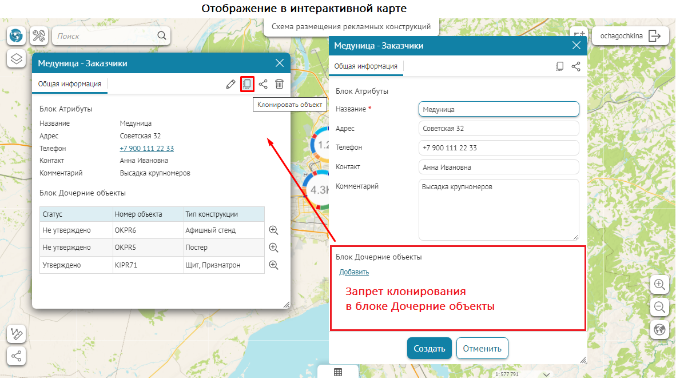The height and width of the screenshot is (379, 676).
Task: Click the pencil edit icon
Action: click(230, 84)
